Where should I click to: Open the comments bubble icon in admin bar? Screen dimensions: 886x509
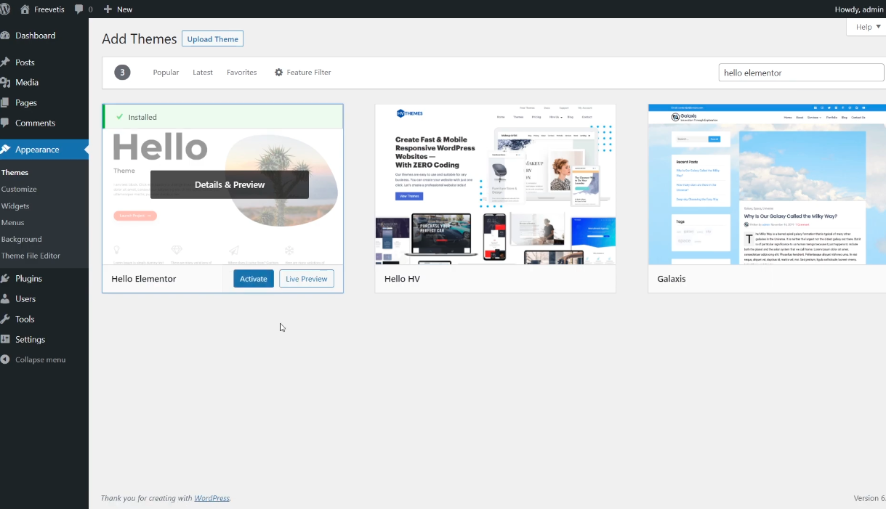coord(79,9)
